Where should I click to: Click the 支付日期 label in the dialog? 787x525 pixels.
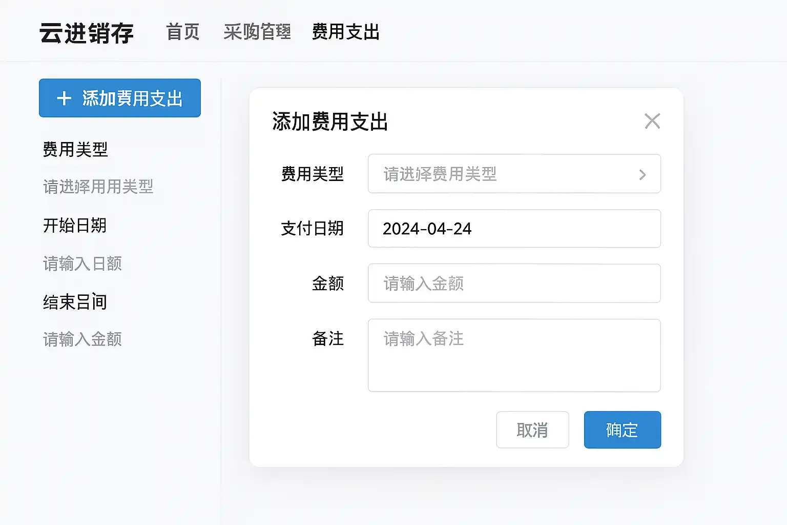(312, 229)
